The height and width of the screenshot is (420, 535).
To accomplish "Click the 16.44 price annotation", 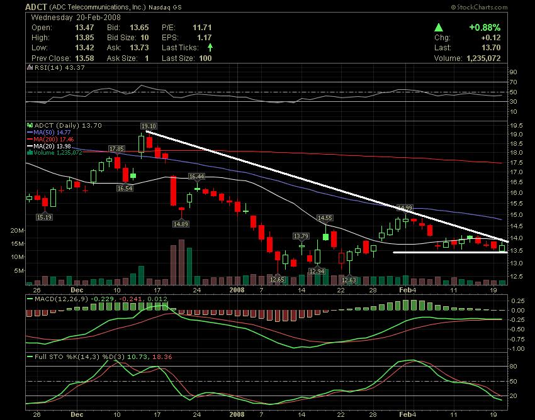I will [196, 176].
